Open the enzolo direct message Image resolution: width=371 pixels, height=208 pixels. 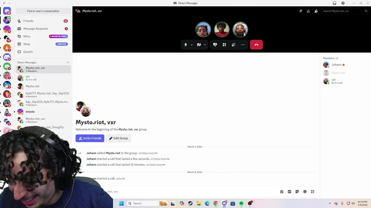tap(43, 112)
